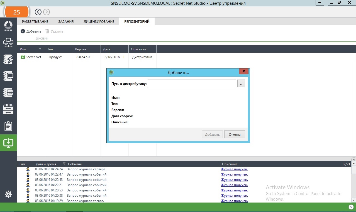Viewport: 356px width, 212px height.
Task: Click the Продукт type cell
Action: pos(55,57)
